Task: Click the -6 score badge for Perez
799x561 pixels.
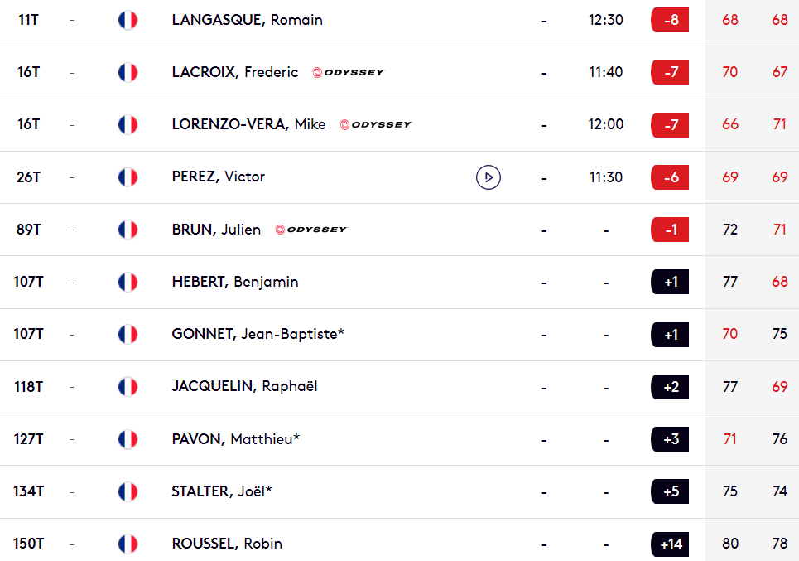Action: (x=670, y=177)
